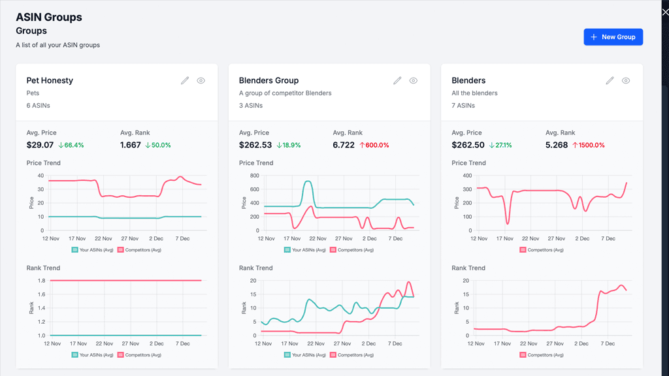669x376 pixels.
Task: Preview the Pet Honesty group with the eye icon
Action: (x=201, y=80)
